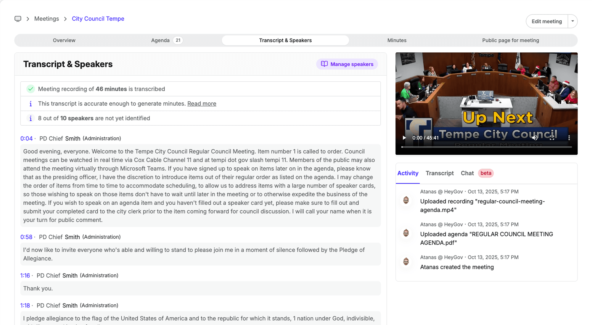
Task: Click the info icon beside unidentified speakers notice
Action: (30, 118)
